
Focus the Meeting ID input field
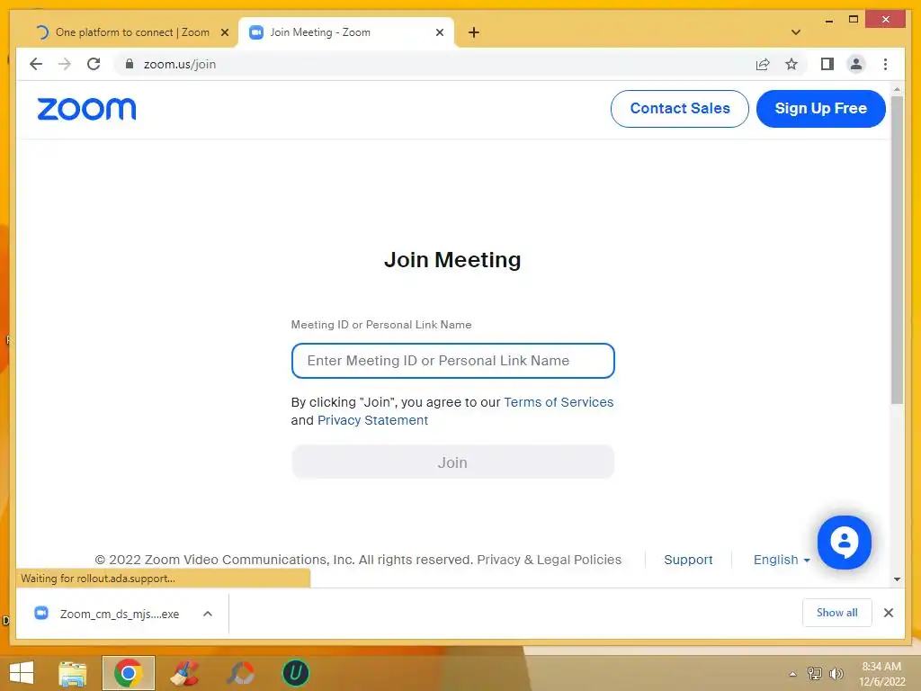453,361
